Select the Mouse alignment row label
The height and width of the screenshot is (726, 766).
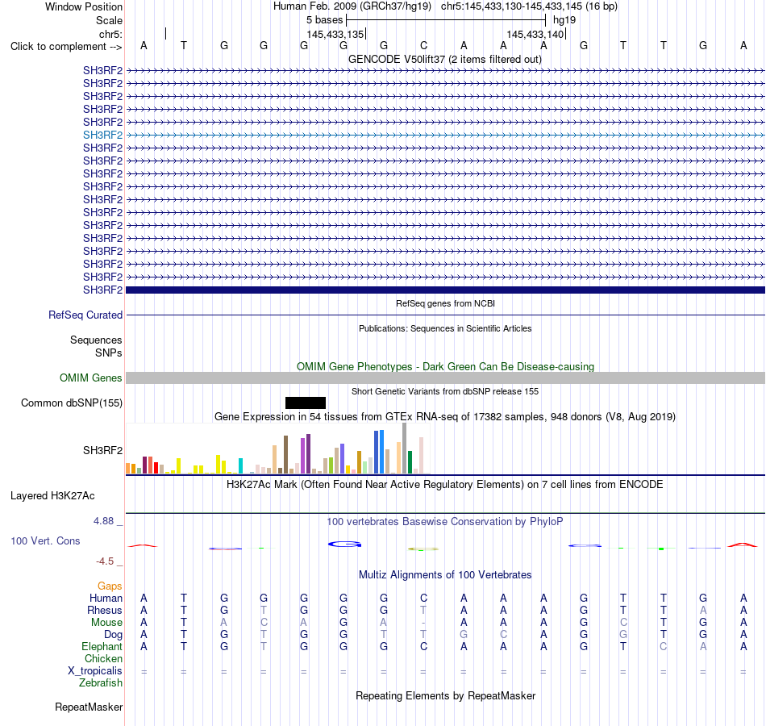(x=106, y=623)
